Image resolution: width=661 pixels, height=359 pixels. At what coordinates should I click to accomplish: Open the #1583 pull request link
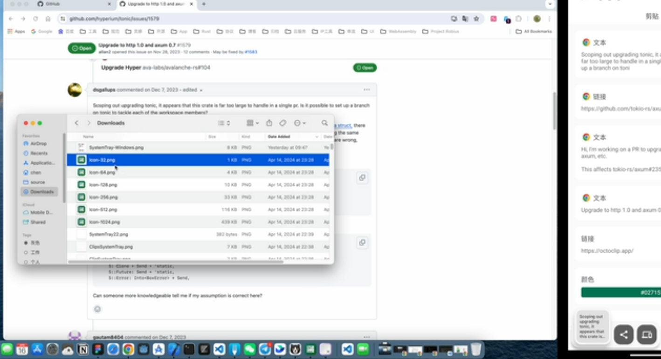pos(251,52)
